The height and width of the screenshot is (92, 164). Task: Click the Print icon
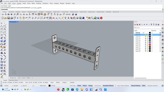click(x=12, y=18)
